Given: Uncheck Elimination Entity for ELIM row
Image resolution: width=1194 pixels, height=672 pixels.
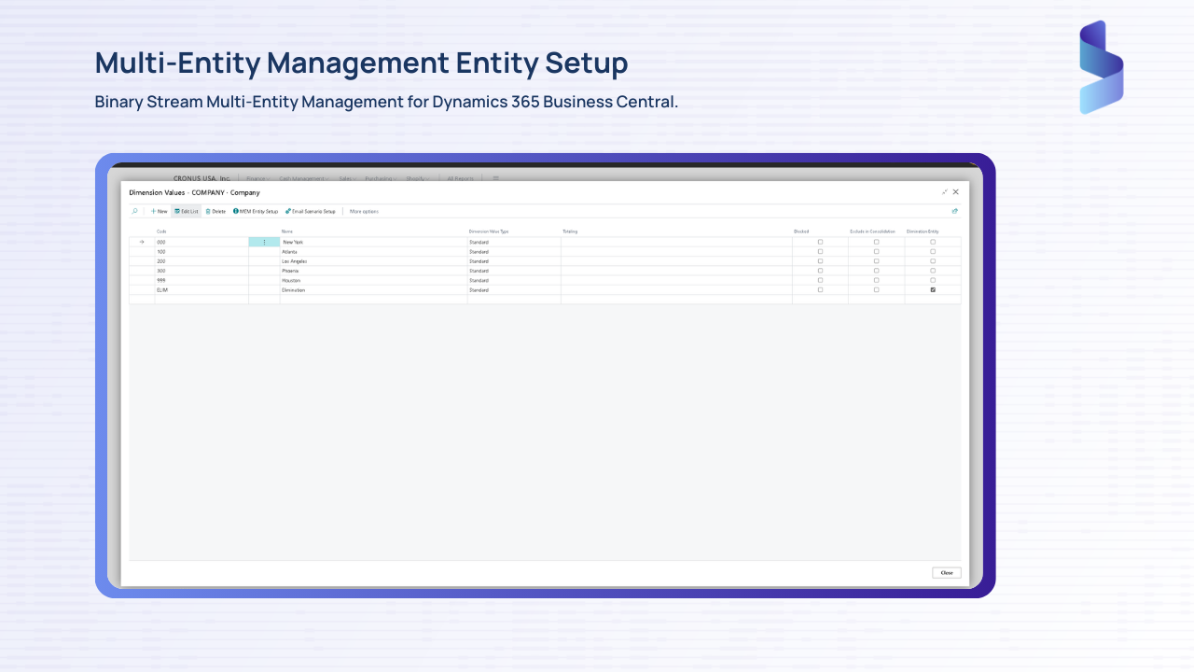Looking at the screenshot, I should tap(933, 290).
